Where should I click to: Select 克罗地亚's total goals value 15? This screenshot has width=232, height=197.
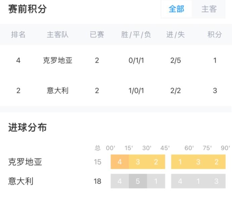tap(97, 162)
